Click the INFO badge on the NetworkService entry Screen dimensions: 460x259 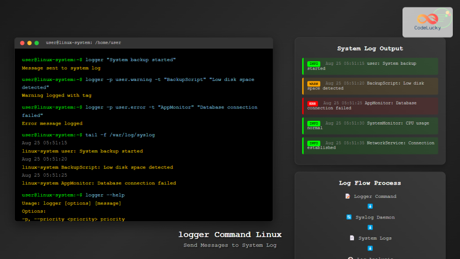[313, 143]
